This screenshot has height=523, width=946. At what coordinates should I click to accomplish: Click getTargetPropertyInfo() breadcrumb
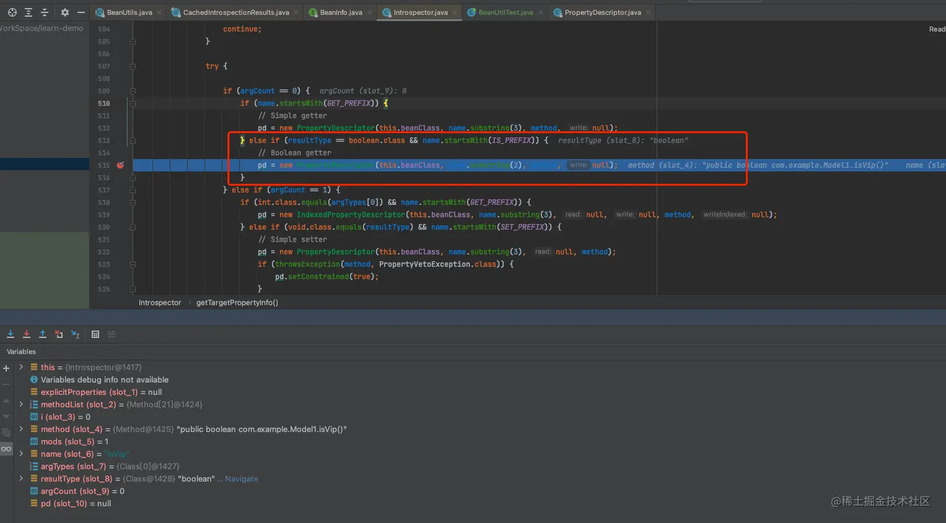237,303
